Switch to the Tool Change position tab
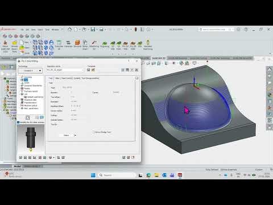The height and width of the screenshot is (205, 273). coord(90,78)
